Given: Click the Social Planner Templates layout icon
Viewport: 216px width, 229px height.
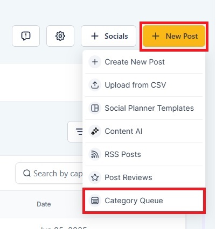Looking at the screenshot, I should pos(95,108).
